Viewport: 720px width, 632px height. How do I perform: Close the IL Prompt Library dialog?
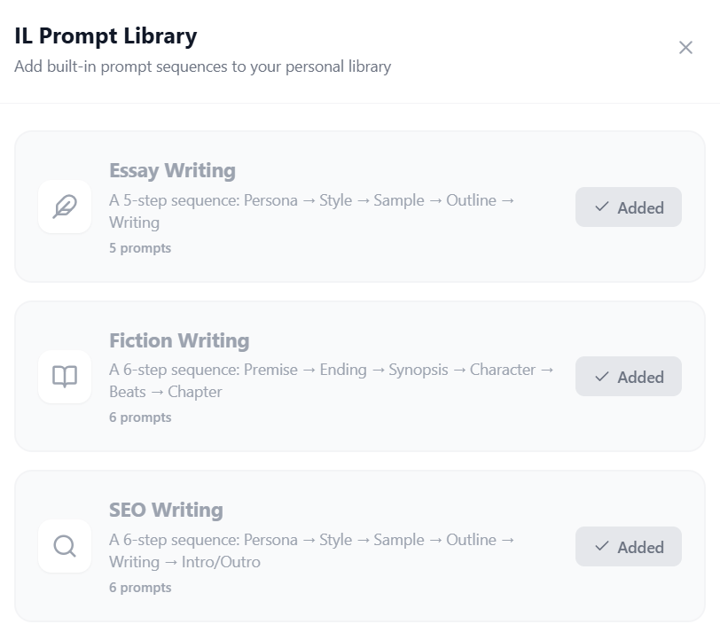click(x=685, y=48)
